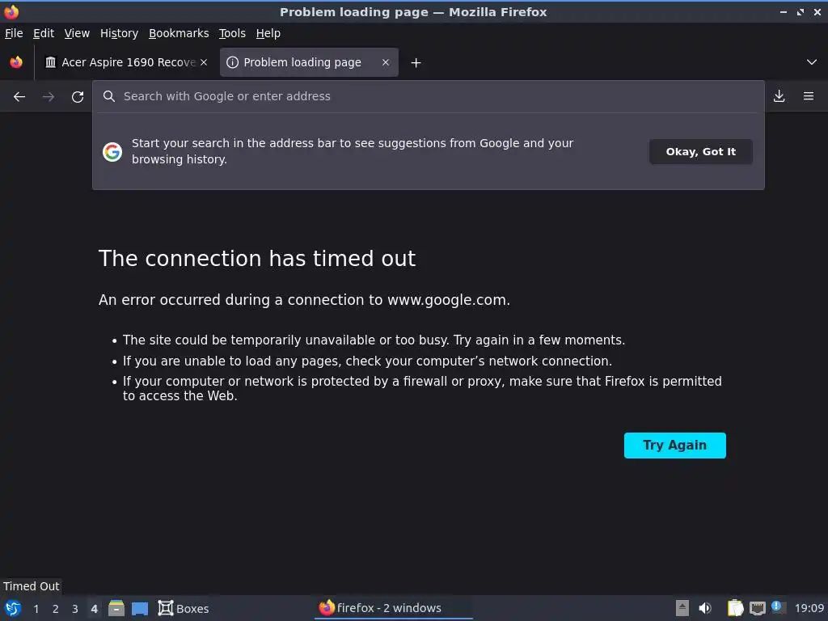Image resolution: width=828 pixels, height=621 pixels.
Task: Click the firewall or proxy bullet text
Action: pyautogui.click(x=422, y=388)
